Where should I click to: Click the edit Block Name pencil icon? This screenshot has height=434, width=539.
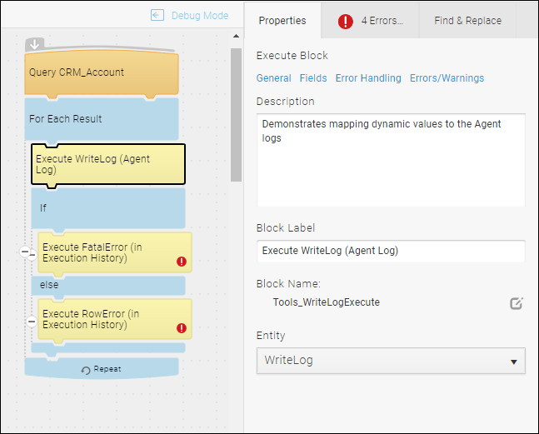[x=517, y=303]
